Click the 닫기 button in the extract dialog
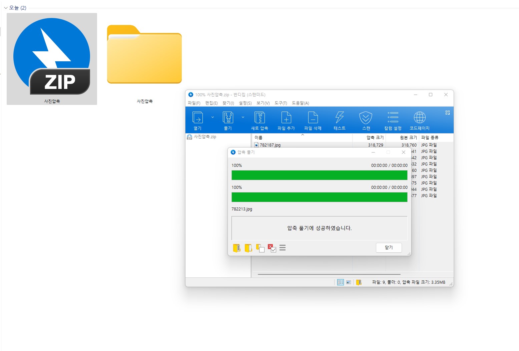519x351 pixels. point(389,247)
